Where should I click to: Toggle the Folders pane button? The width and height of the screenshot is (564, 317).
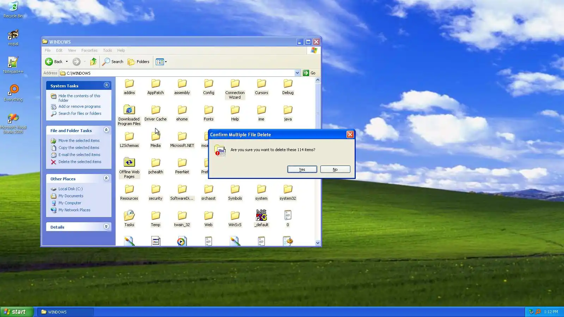pos(139,62)
